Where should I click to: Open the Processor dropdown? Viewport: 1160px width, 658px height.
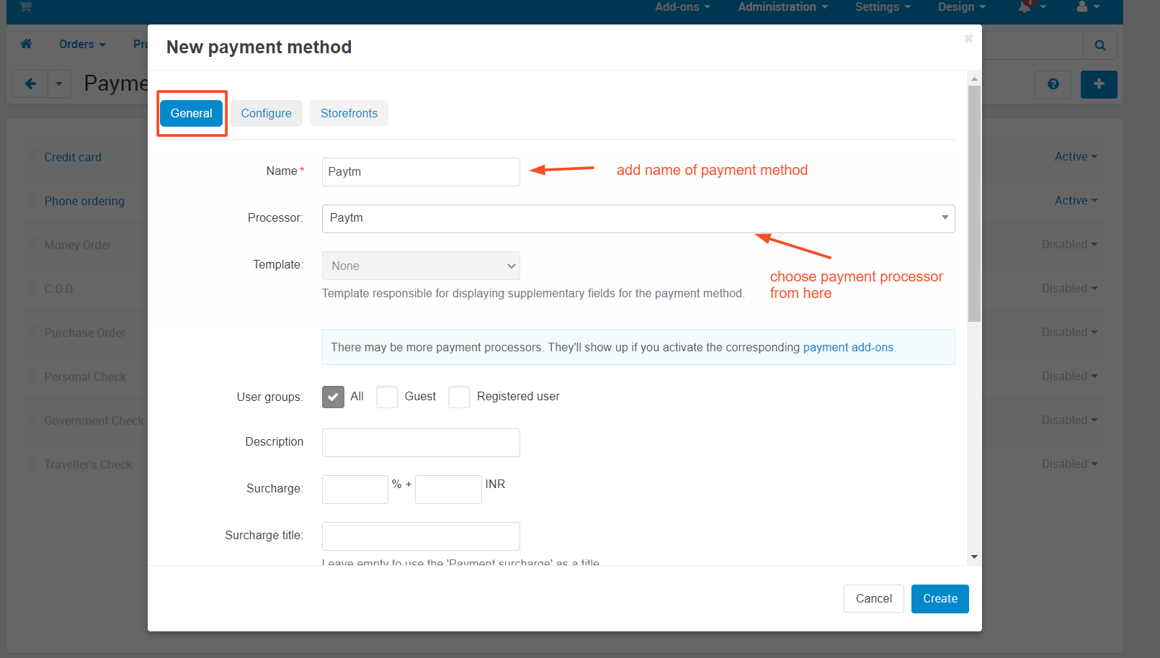tap(638, 219)
